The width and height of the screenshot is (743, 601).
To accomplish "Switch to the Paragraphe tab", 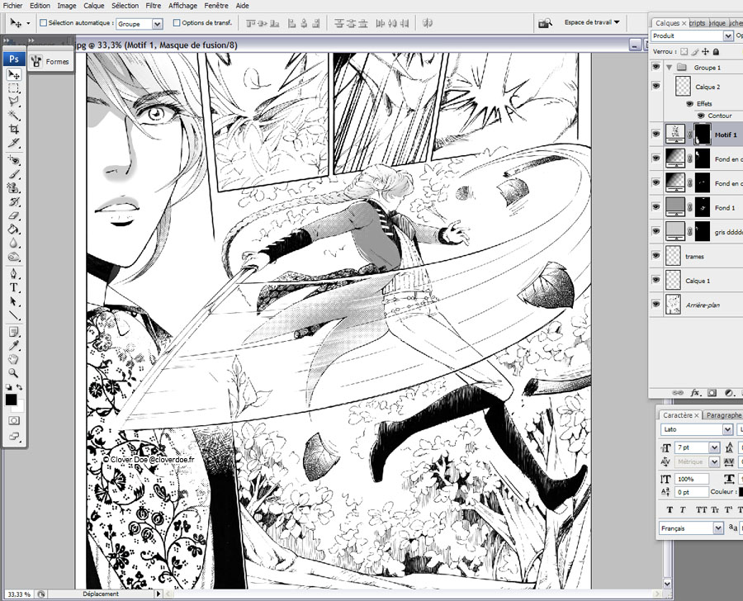I will pos(723,415).
